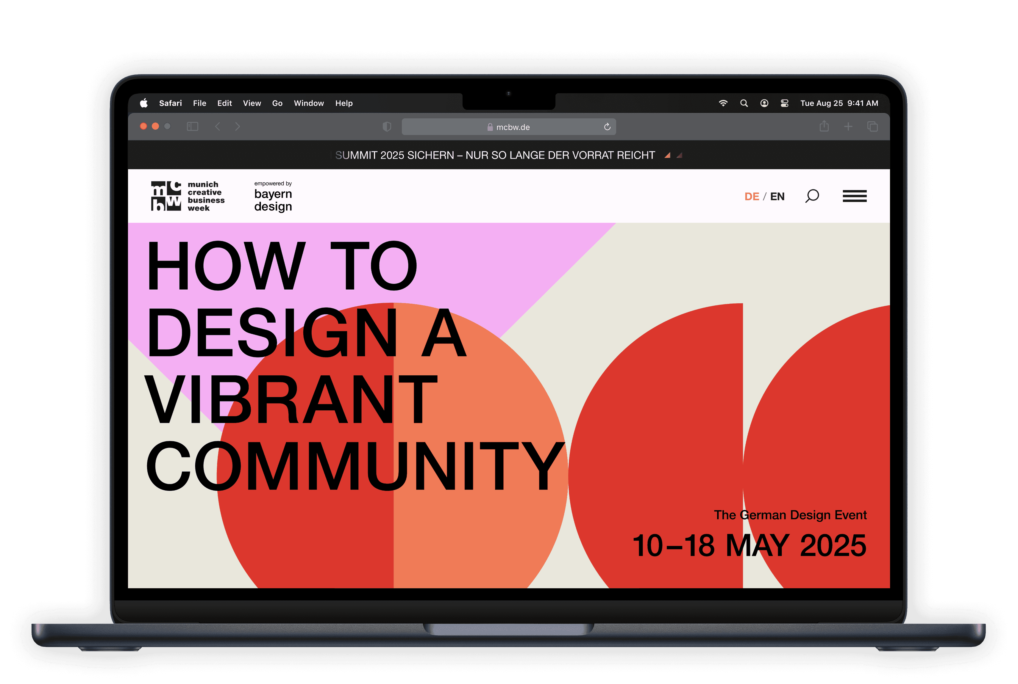
Task: Open the Window menu
Action: (309, 103)
